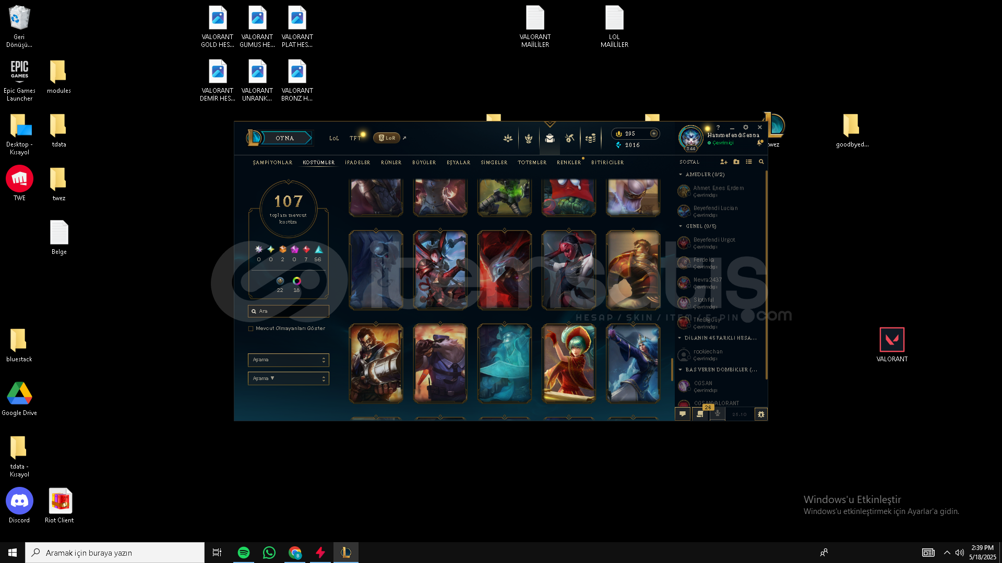This screenshot has width=1002, height=563.
Task: Open the profile icon in League navbar
Action: pos(528,138)
